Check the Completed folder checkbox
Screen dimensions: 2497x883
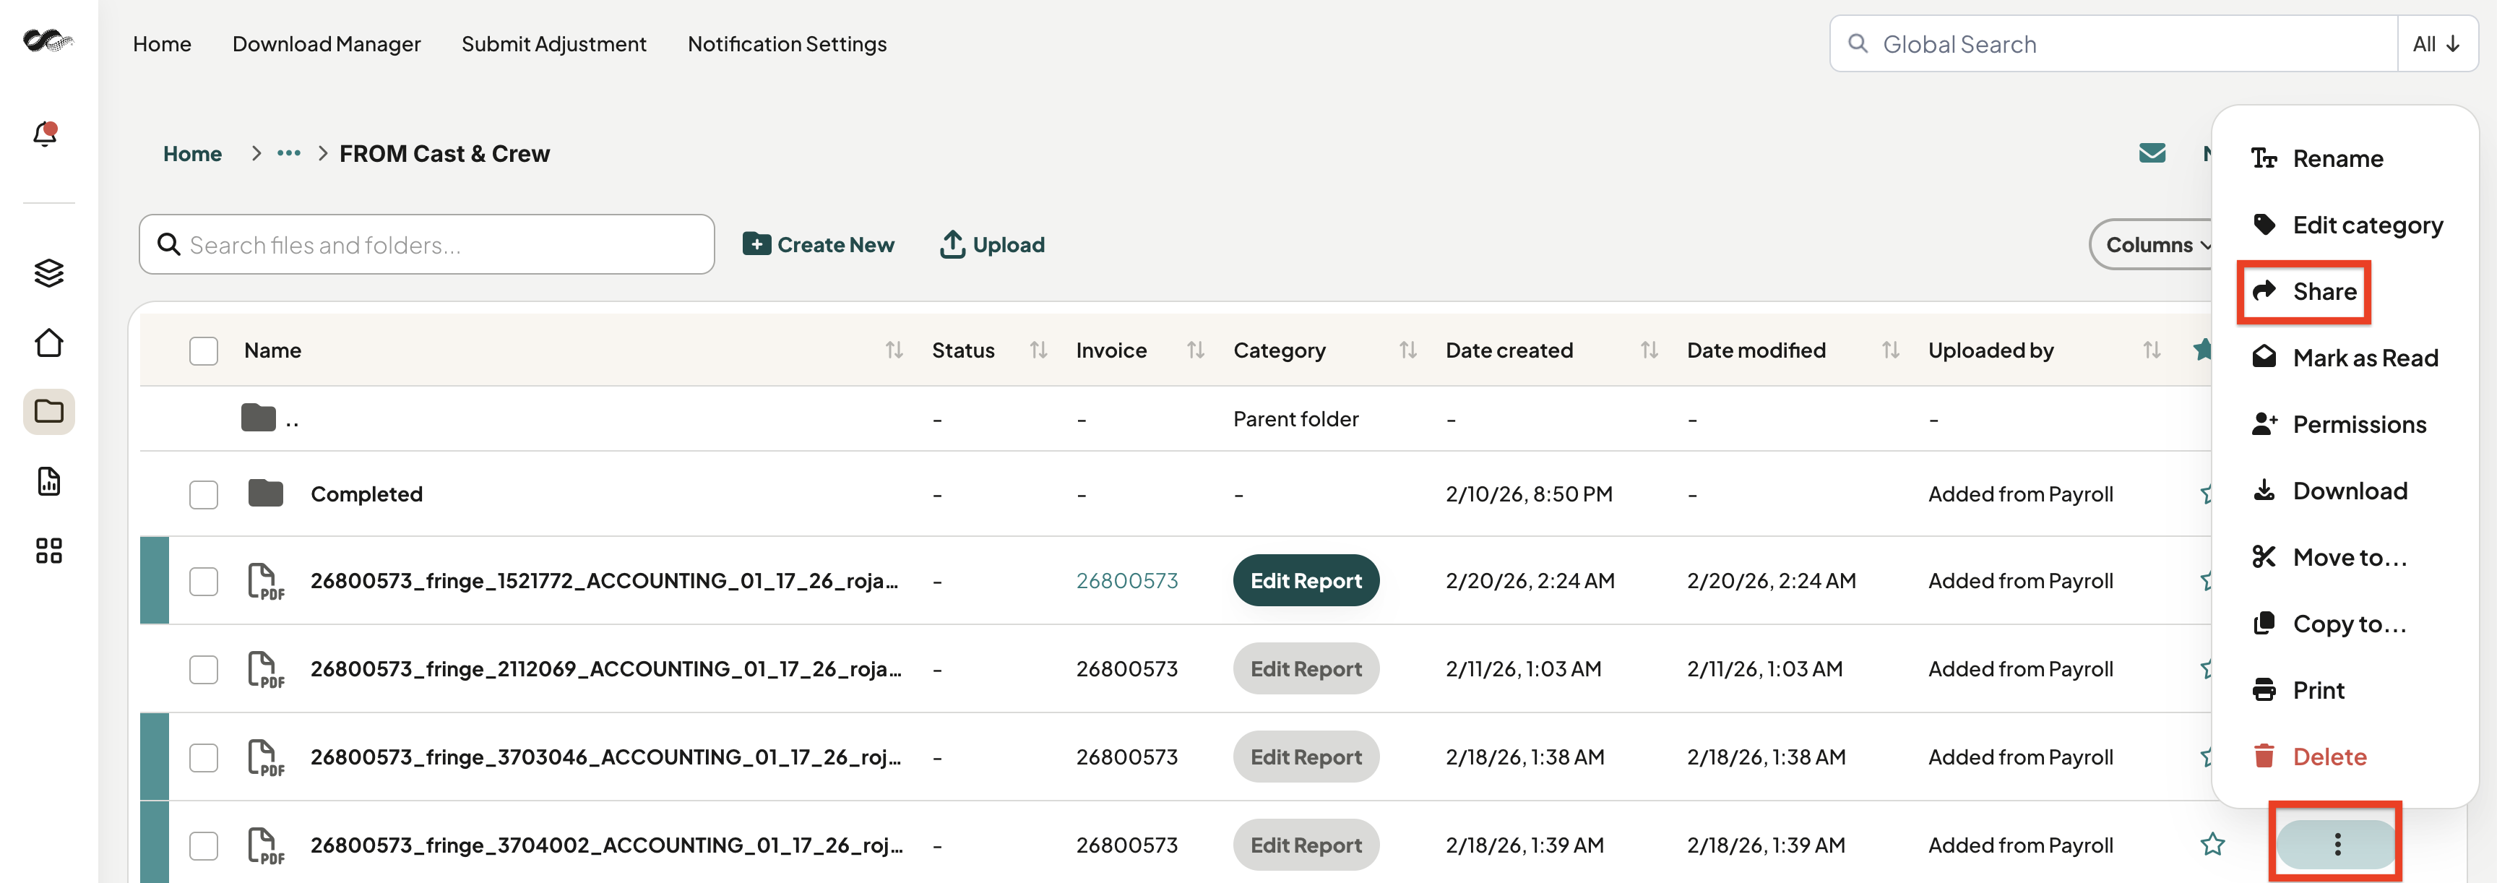[x=204, y=494]
